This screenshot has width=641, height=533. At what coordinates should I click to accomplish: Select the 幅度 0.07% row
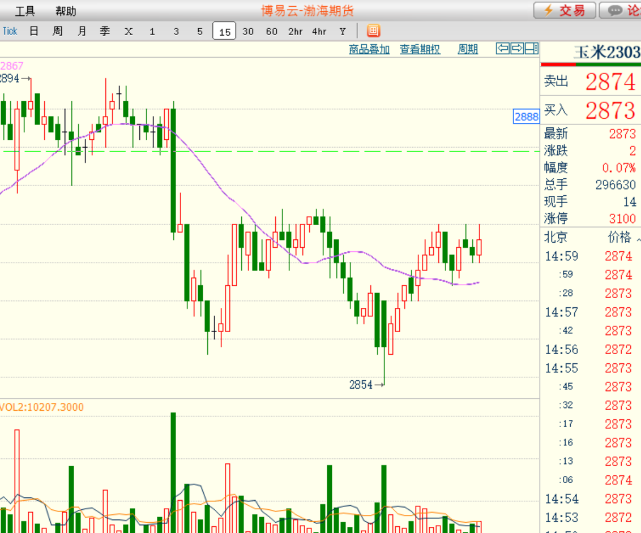(590, 167)
